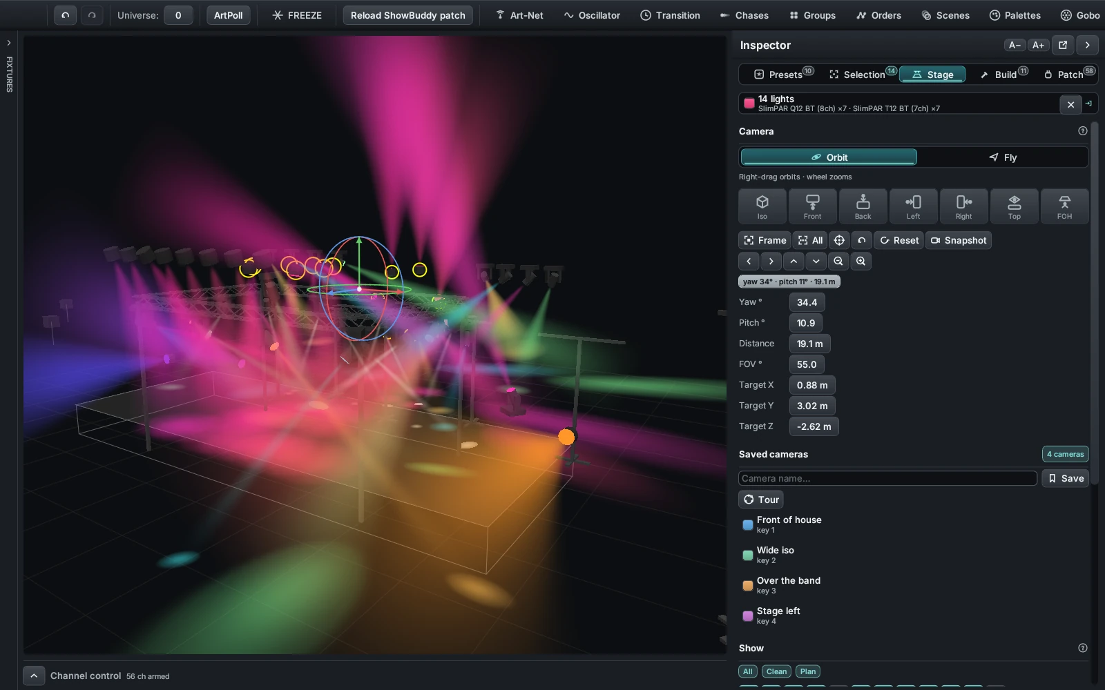Click the Camera name input field

(887, 478)
